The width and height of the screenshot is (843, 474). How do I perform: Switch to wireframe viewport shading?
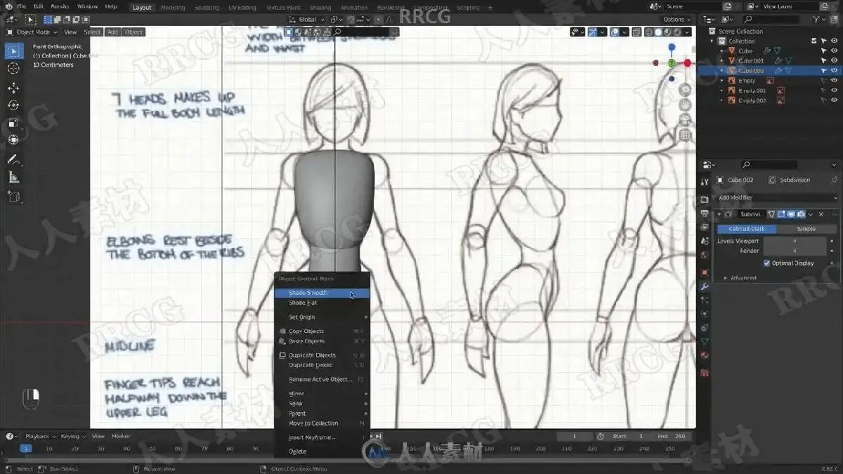coord(648,32)
